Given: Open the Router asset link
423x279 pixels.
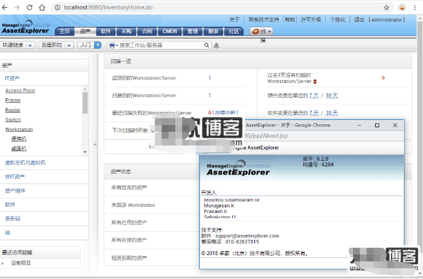Looking at the screenshot, I should click(13, 110).
